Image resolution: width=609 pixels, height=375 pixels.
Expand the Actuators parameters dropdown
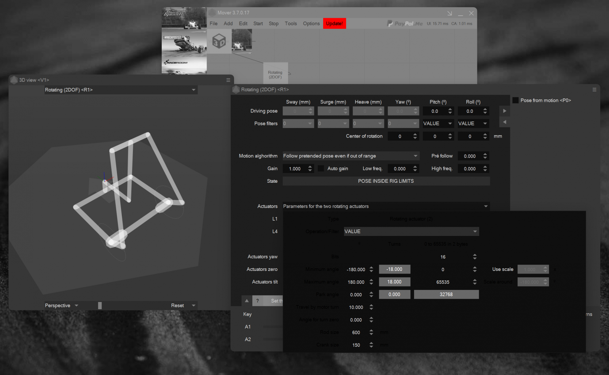[x=385, y=206]
